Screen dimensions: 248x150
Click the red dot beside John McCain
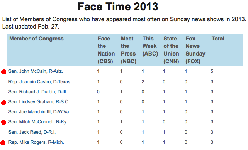click(3, 72)
